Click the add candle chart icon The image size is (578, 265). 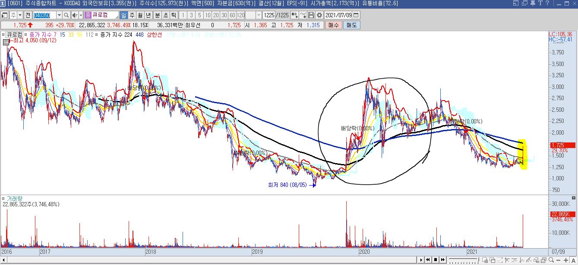pos(295,15)
